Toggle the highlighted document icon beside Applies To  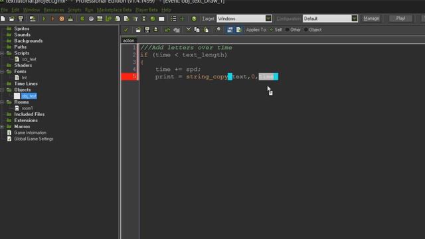[x=239, y=29]
